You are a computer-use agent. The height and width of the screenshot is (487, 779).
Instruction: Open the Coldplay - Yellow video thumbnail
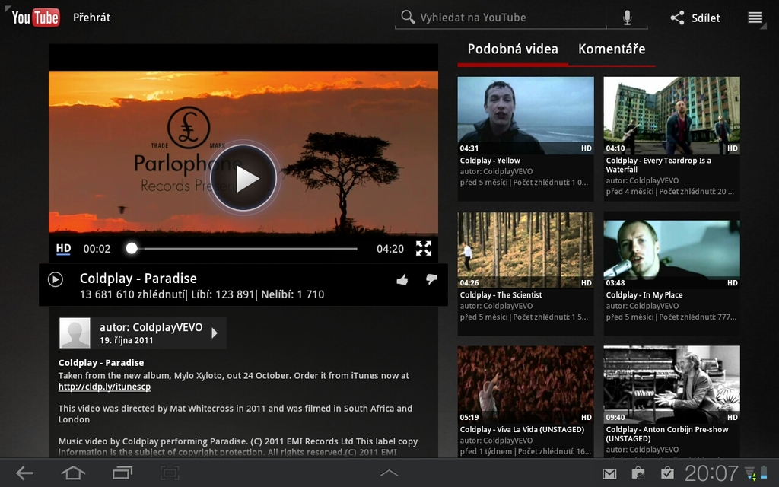tap(525, 116)
